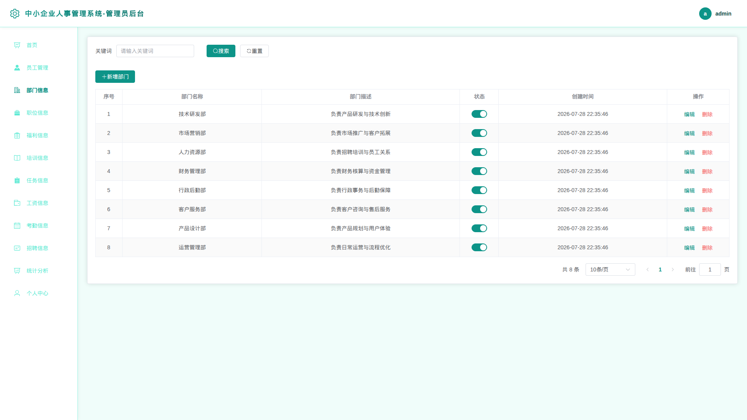The height and width of the screenshot is (420, 747).
Task: Click the 新增部门 button
Action: coord(115,77)
